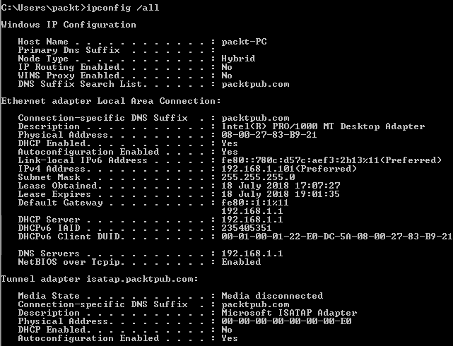Click the DHCP Server address value
The image size is (453, 346).
[252, 220]
